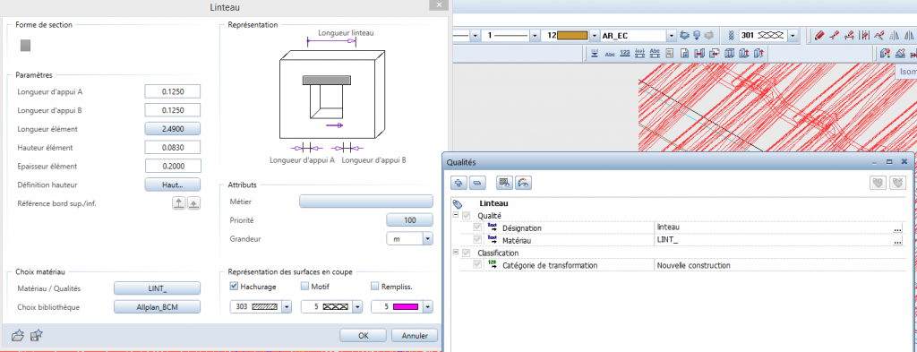917x352 pixels.
Task: Click the red wall-opening 'H' icon
Action: tap(699, 54)
